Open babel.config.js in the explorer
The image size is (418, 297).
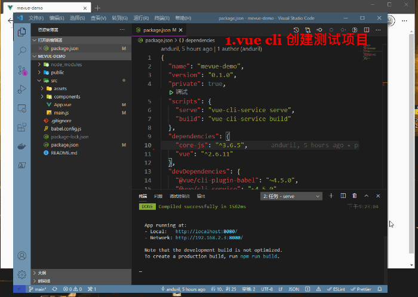[81, 129]
